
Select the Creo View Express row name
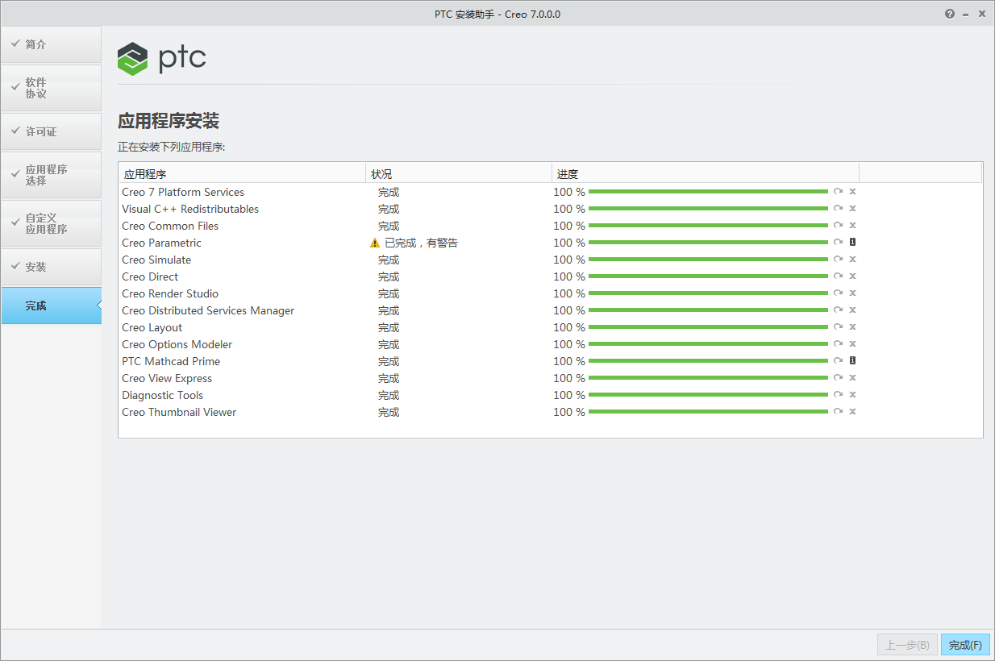167,378
